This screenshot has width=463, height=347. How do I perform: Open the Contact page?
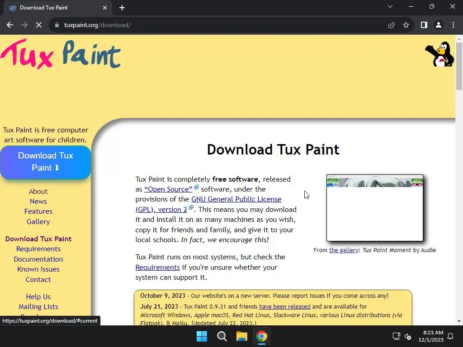[x=38, y=279]
